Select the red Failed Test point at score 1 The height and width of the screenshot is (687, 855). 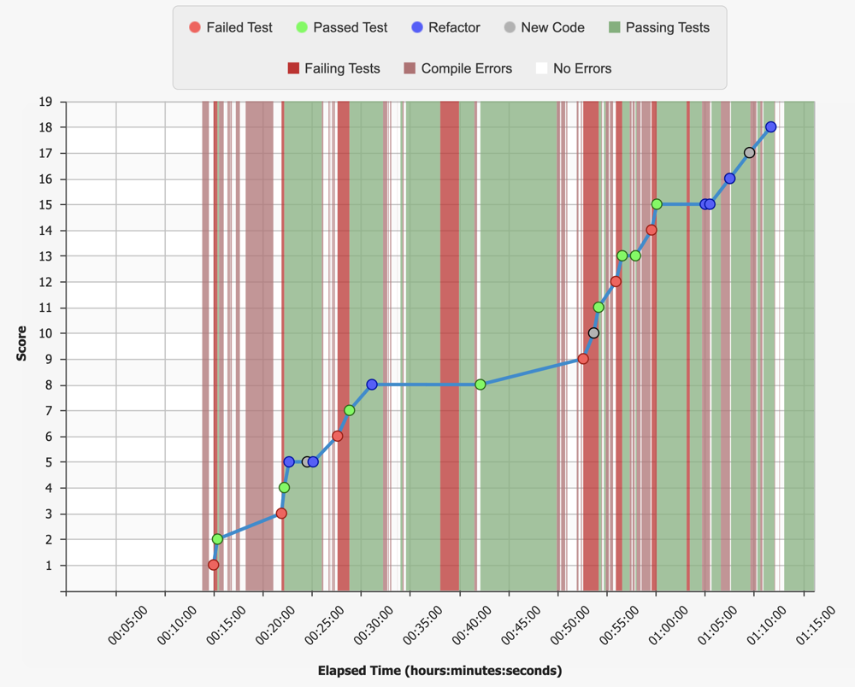click(x=213, y=565)
